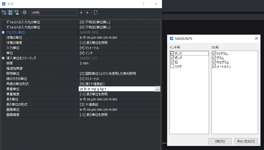Click the プロパティ単位 blue label
The width and height of the screenshot is (264, 150).
click(x=15, y=32)
